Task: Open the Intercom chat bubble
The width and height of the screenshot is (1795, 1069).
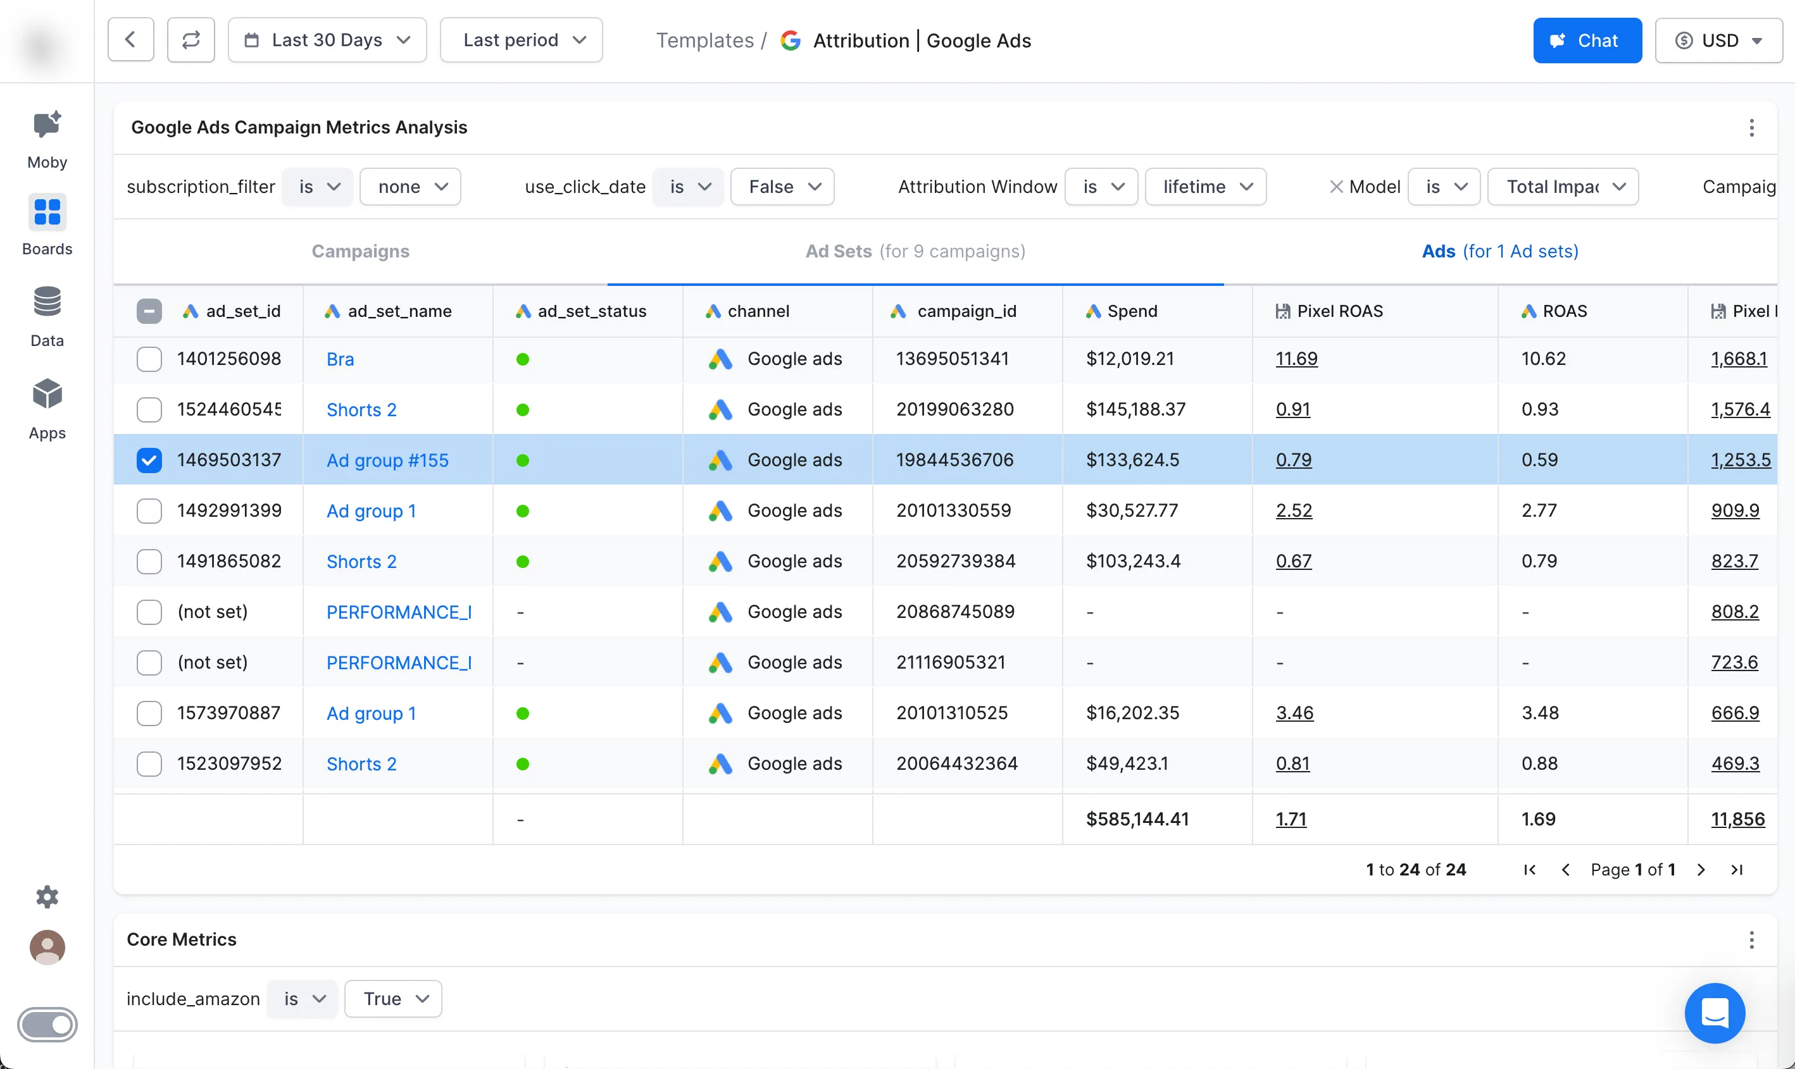Action: [1714, 1013]
